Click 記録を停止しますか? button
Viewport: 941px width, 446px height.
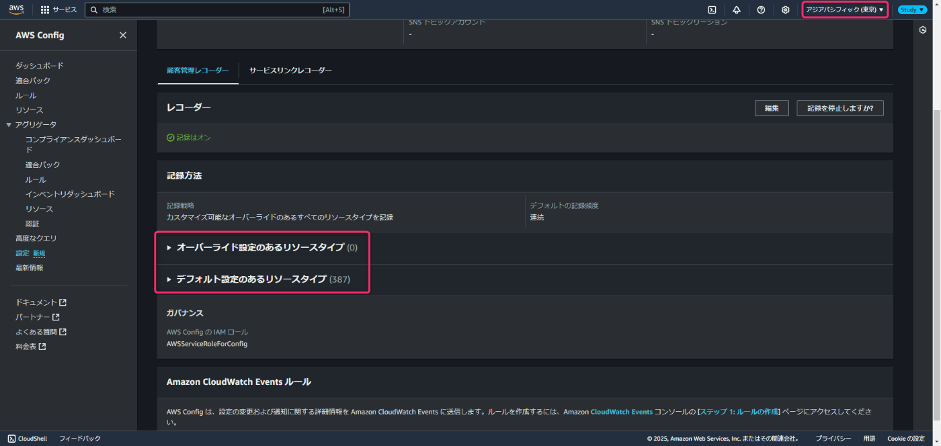[840, 108]
